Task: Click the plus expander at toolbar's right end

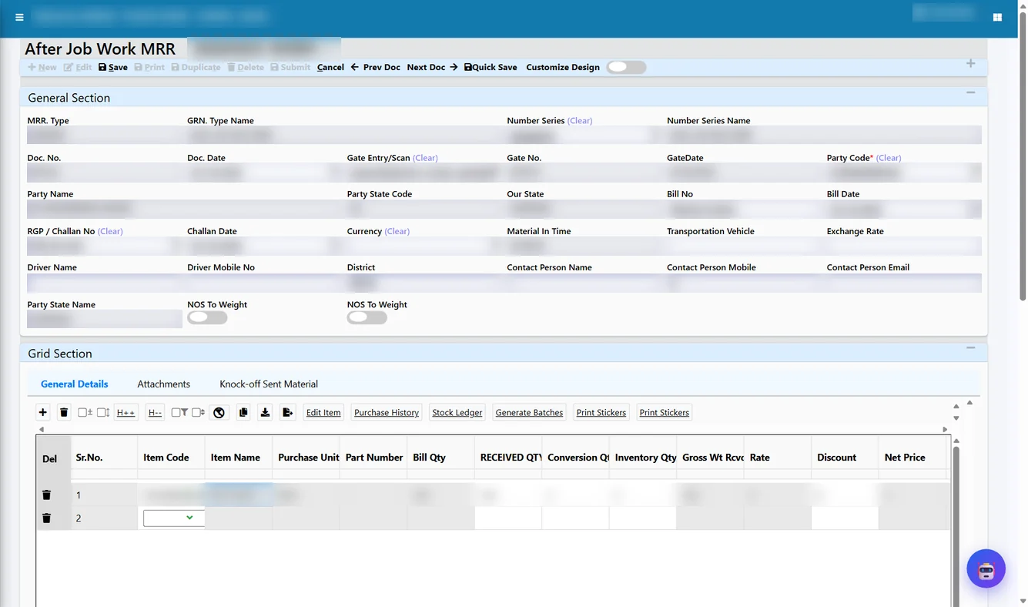Action: pyautogui.click(x=971, y=63)
